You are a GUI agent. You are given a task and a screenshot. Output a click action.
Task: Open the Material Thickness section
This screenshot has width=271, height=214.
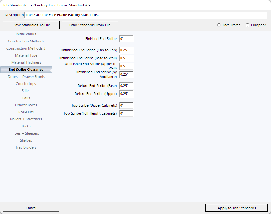tap(26, 62)
